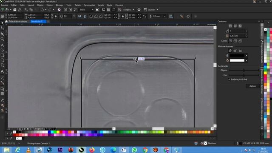
Task: Select the Eyedropper tool
Action: (2, 100)
